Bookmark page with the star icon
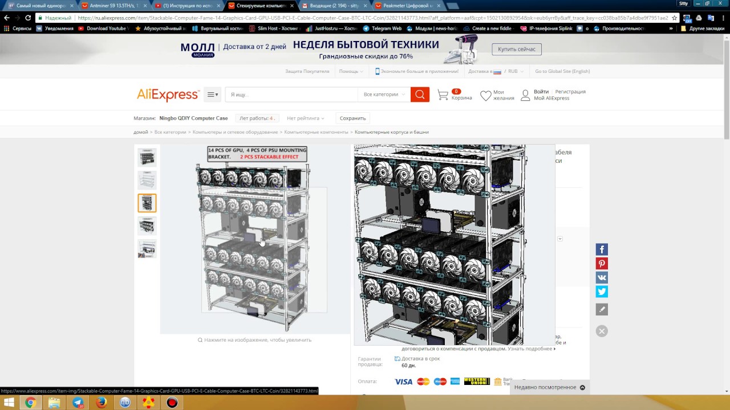This screenshot has height=410, width=730. click(x=674, y=18)
